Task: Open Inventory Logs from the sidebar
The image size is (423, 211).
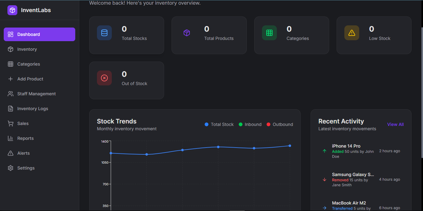Action: [33, 109]
